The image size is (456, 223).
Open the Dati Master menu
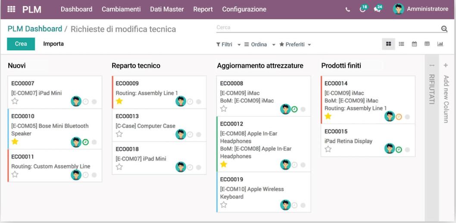[167, 9]
